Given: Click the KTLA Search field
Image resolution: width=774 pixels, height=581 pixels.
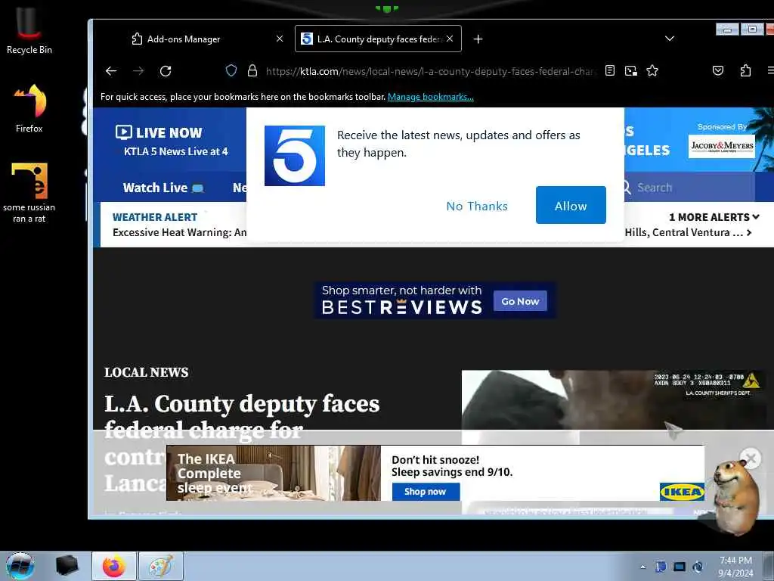Looking at the screenshot, I should pos(687,188).
